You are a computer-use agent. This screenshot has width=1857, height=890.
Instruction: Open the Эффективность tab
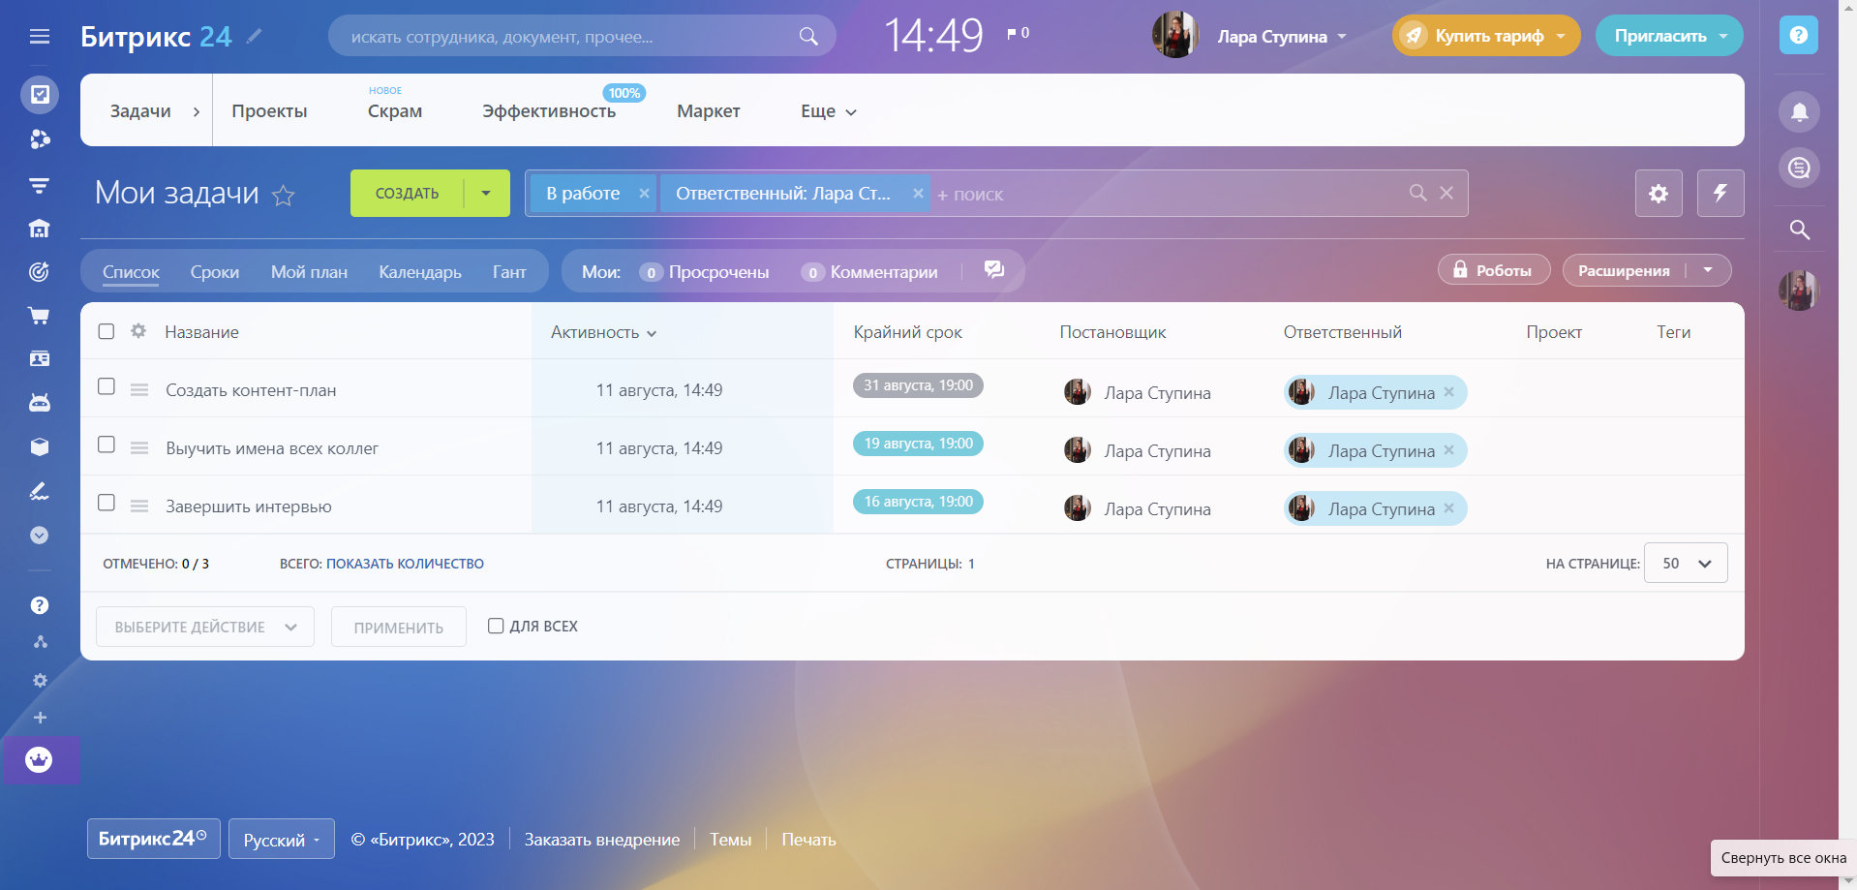548,111
